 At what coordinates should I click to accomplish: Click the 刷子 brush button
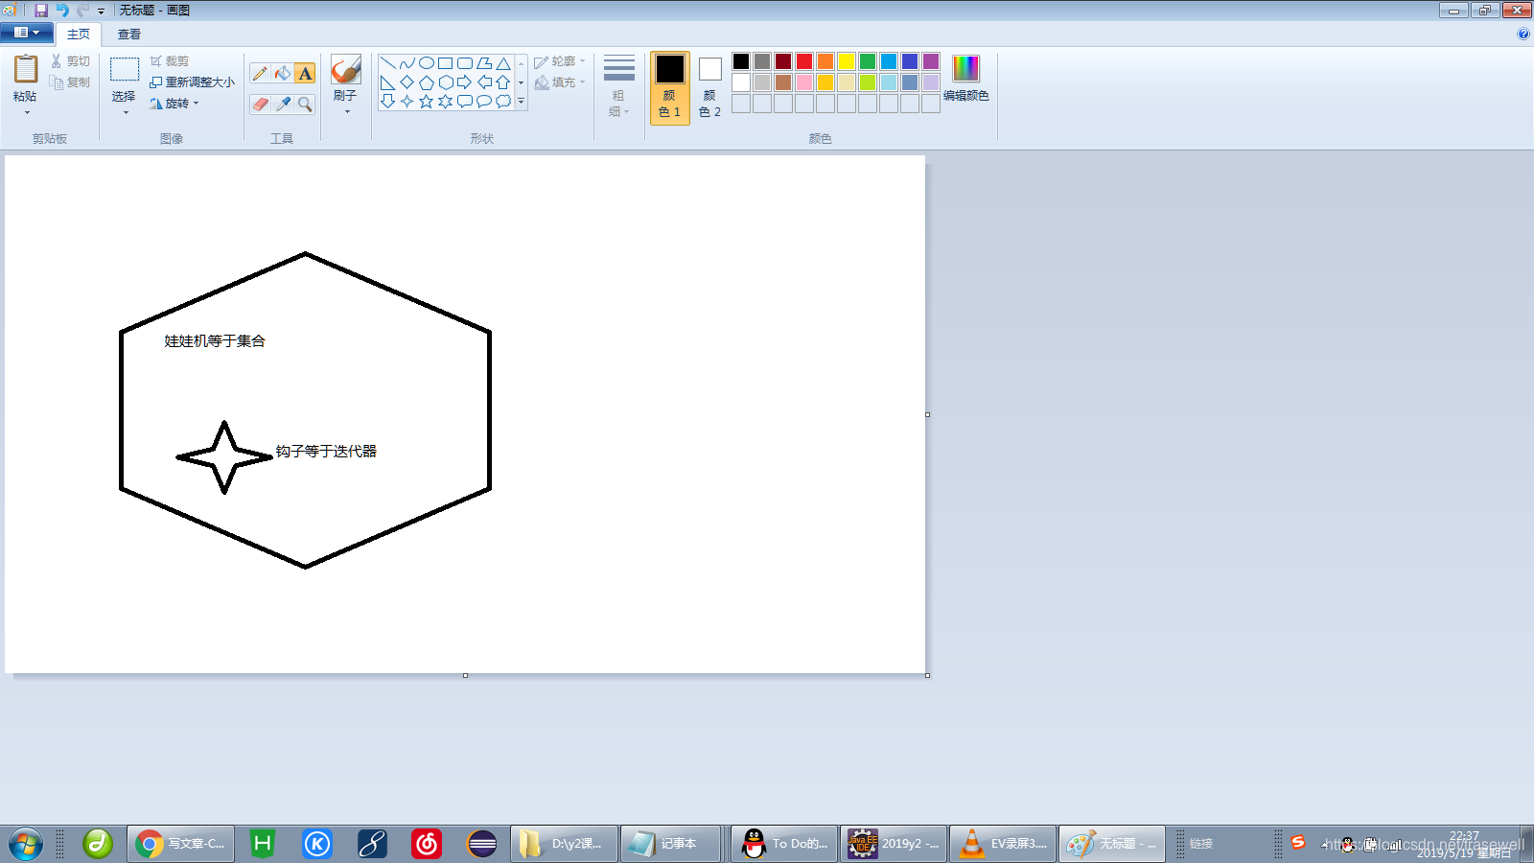tap(346, 77)
